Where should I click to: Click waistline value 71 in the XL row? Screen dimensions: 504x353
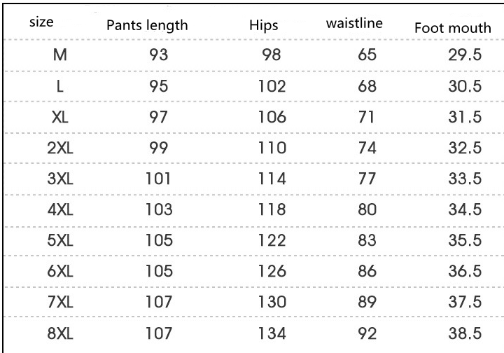367,117
